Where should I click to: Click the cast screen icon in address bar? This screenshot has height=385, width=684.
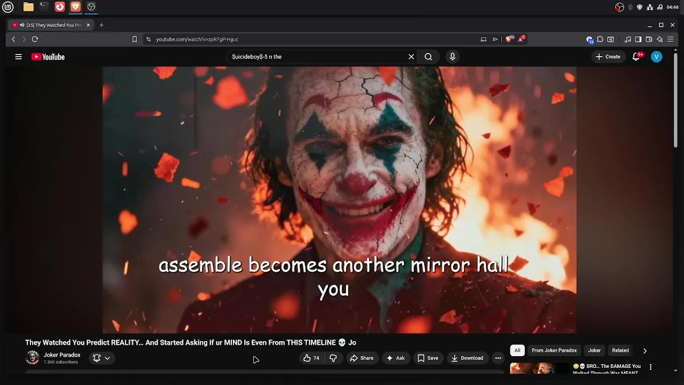484,39
